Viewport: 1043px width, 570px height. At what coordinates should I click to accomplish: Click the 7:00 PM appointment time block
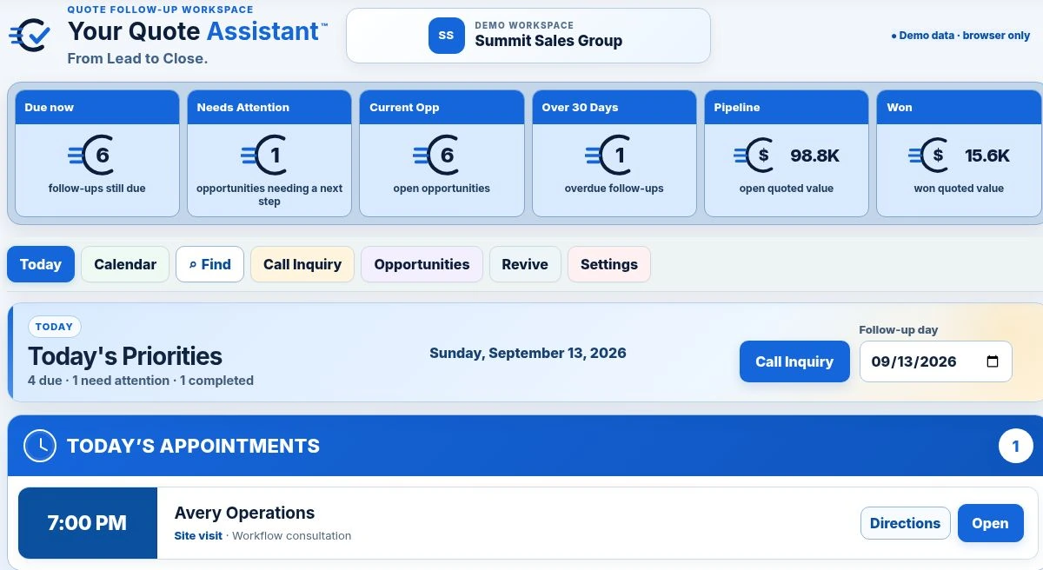[x=87, y=523]
